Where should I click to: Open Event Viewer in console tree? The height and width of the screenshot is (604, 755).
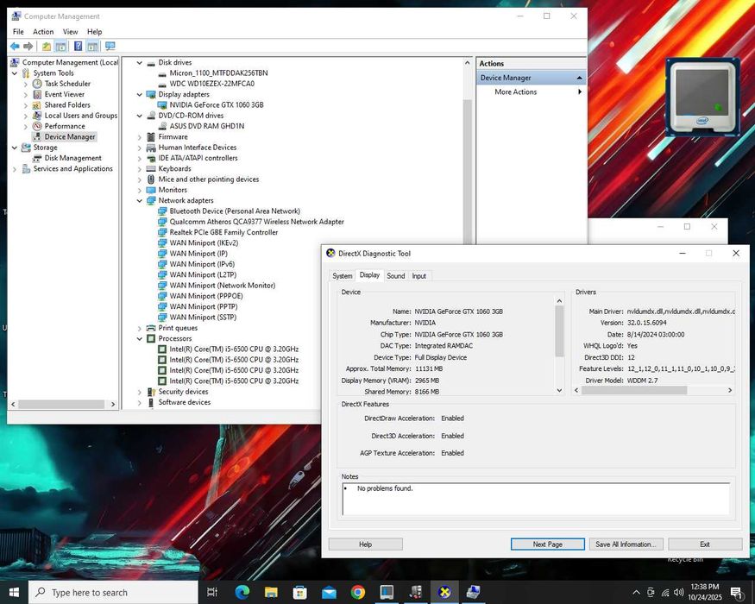point(65,94)
